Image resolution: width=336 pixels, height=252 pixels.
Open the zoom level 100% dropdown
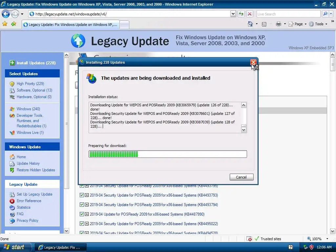point(327,239)
